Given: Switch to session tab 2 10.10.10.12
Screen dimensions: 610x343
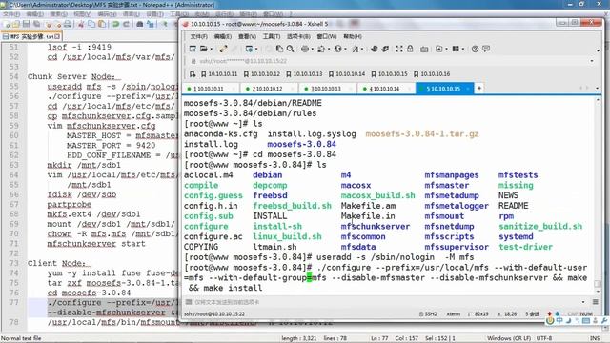Looking at the screenshot, I should tap(269, 89).
